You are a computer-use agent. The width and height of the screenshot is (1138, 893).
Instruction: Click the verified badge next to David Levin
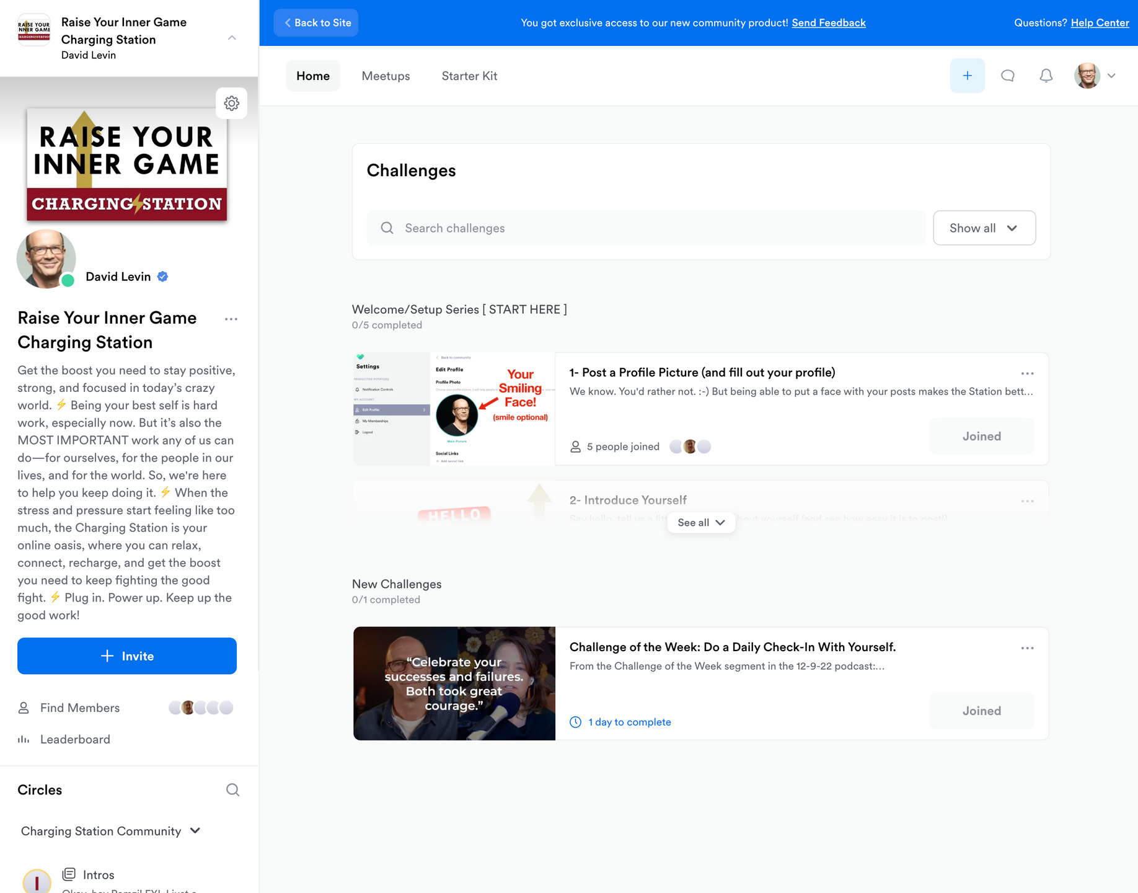[x=162, y=277]
